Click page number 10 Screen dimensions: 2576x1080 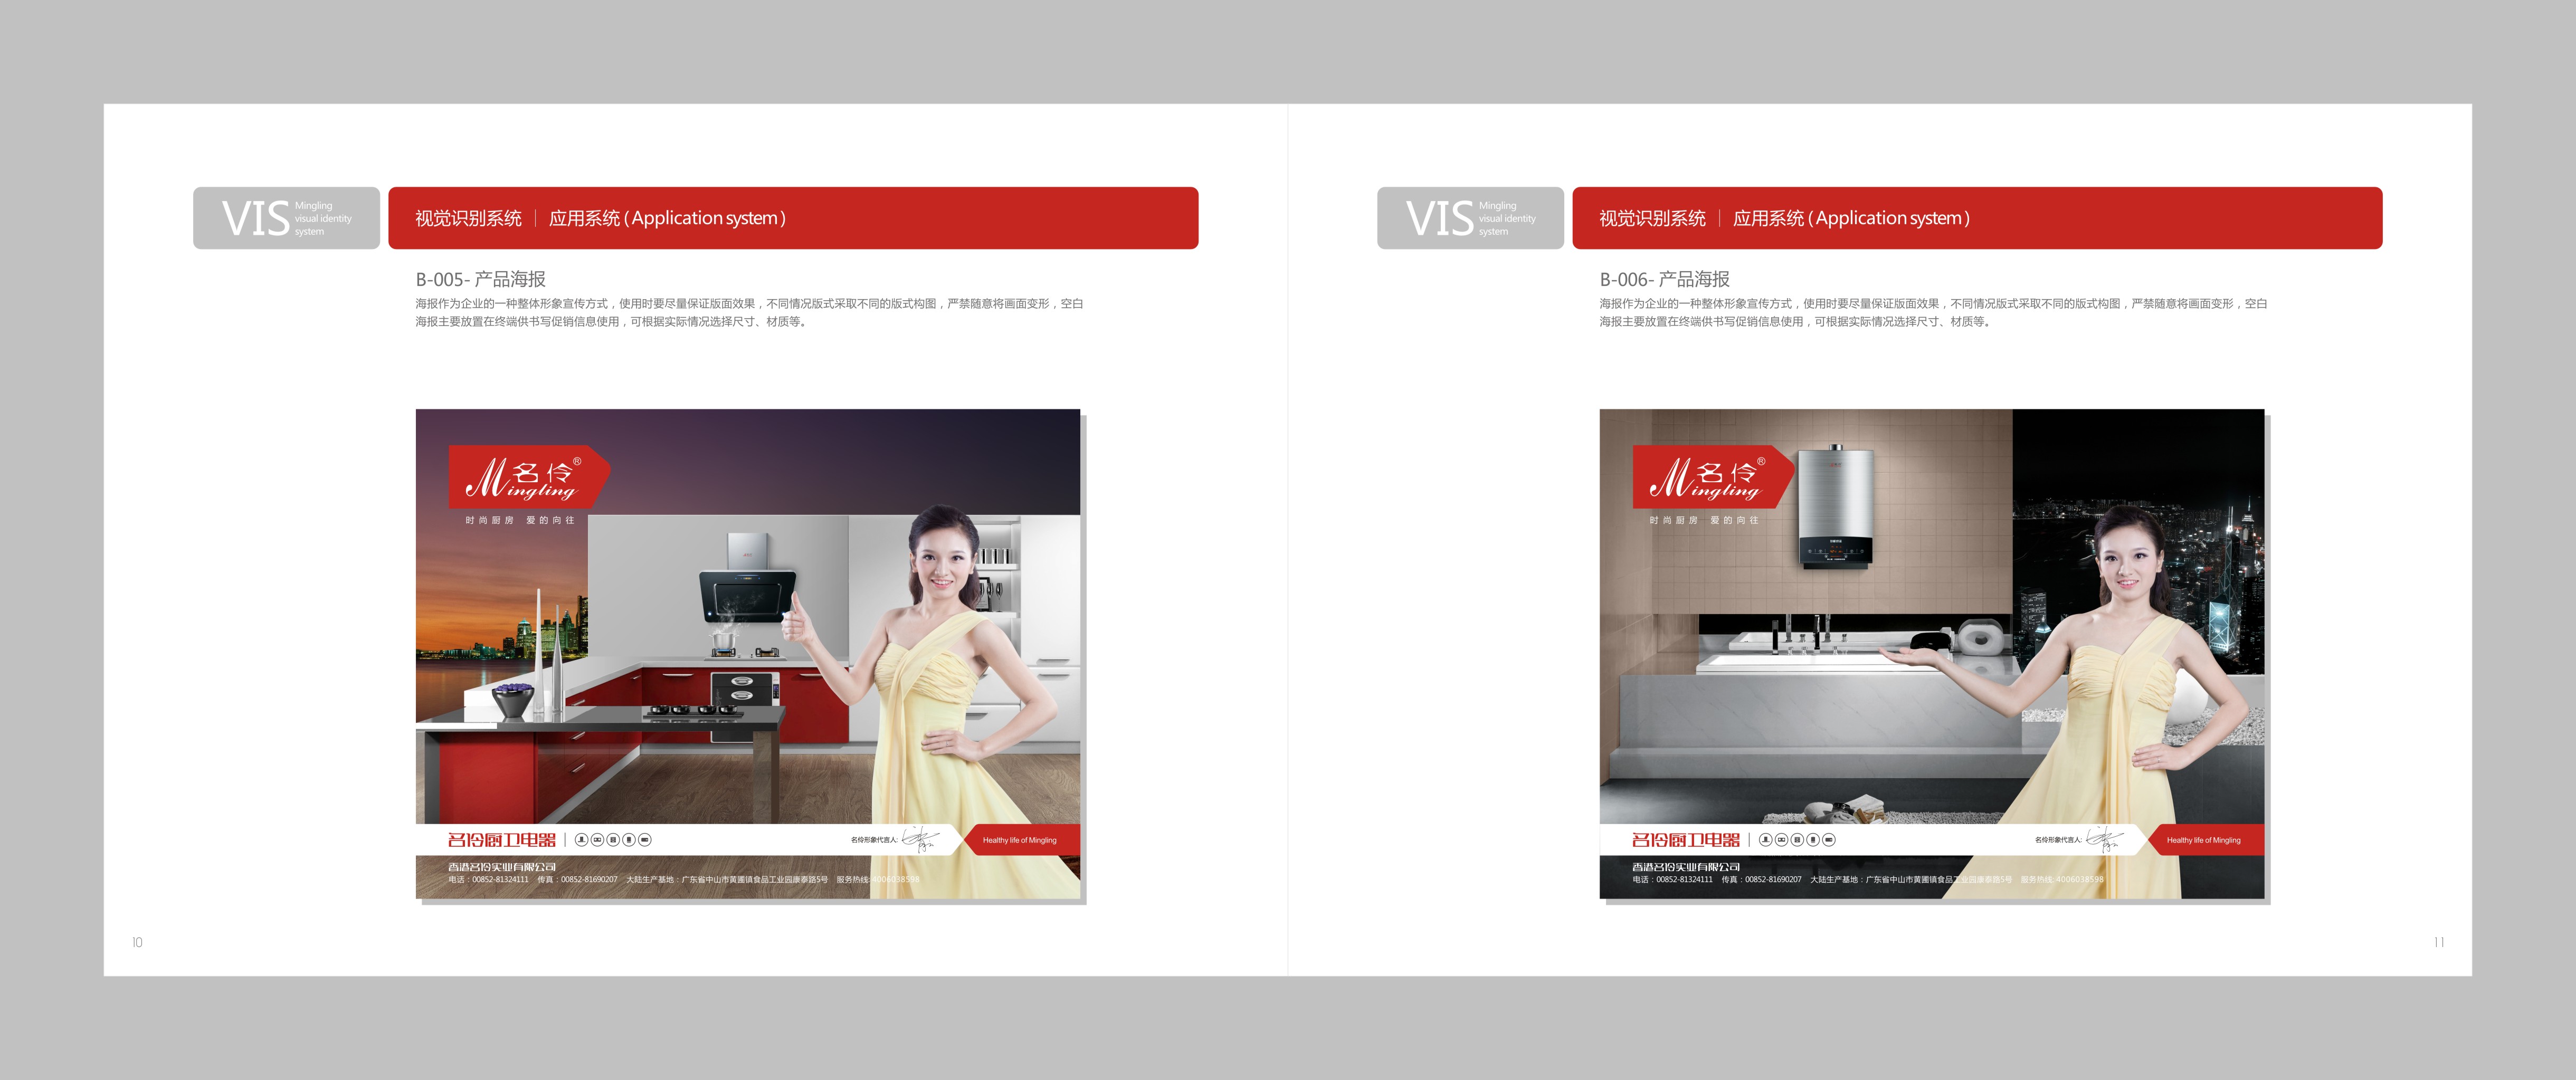coord(137,942)
